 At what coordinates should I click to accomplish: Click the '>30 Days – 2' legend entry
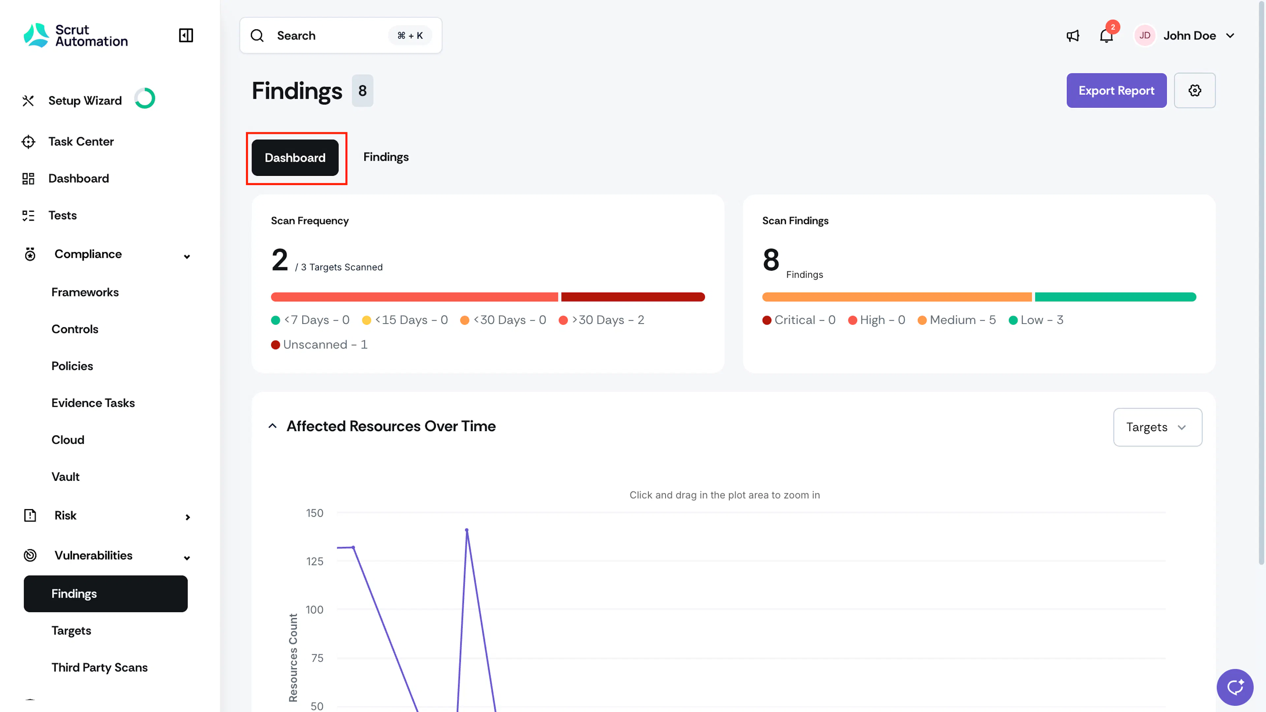coord(602,320)
